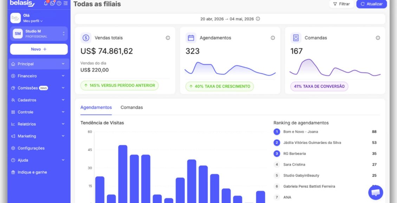Click info icon on Agendamentos card
The image size is (397, 203).
(x=273, y=38)
